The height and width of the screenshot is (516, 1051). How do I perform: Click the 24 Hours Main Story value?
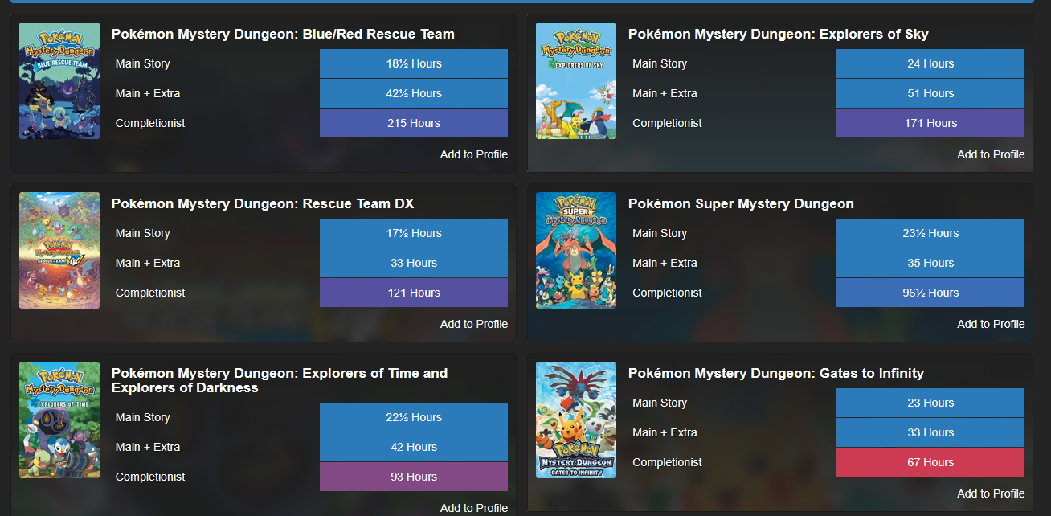[x=930, y=63]
